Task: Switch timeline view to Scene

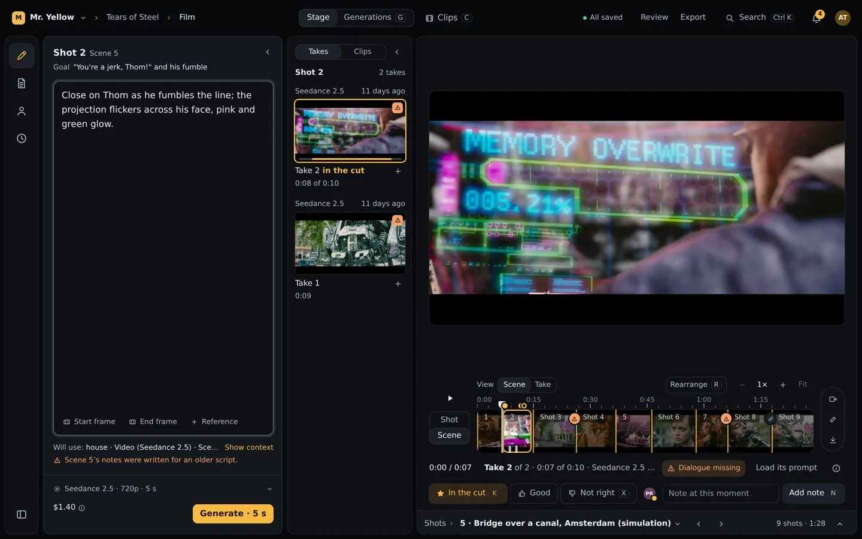Action: tap(514, 384)
